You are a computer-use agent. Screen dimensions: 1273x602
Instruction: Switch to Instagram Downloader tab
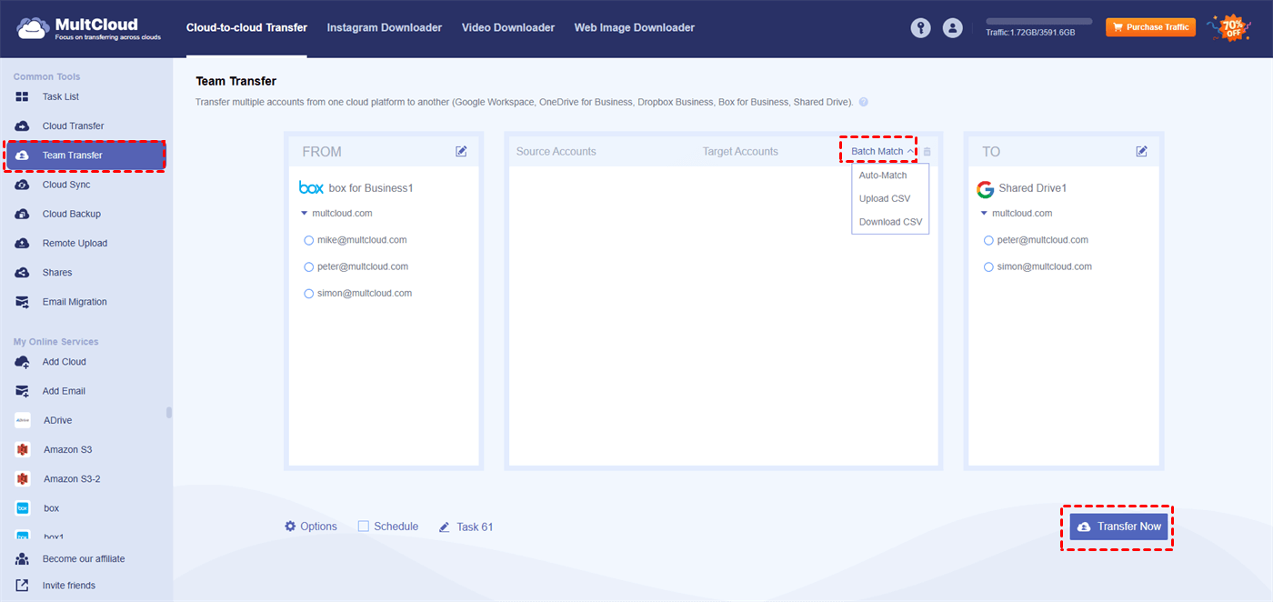(x=385, y=28)
